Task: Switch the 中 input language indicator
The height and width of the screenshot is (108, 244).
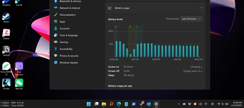Action: [206, 104]
